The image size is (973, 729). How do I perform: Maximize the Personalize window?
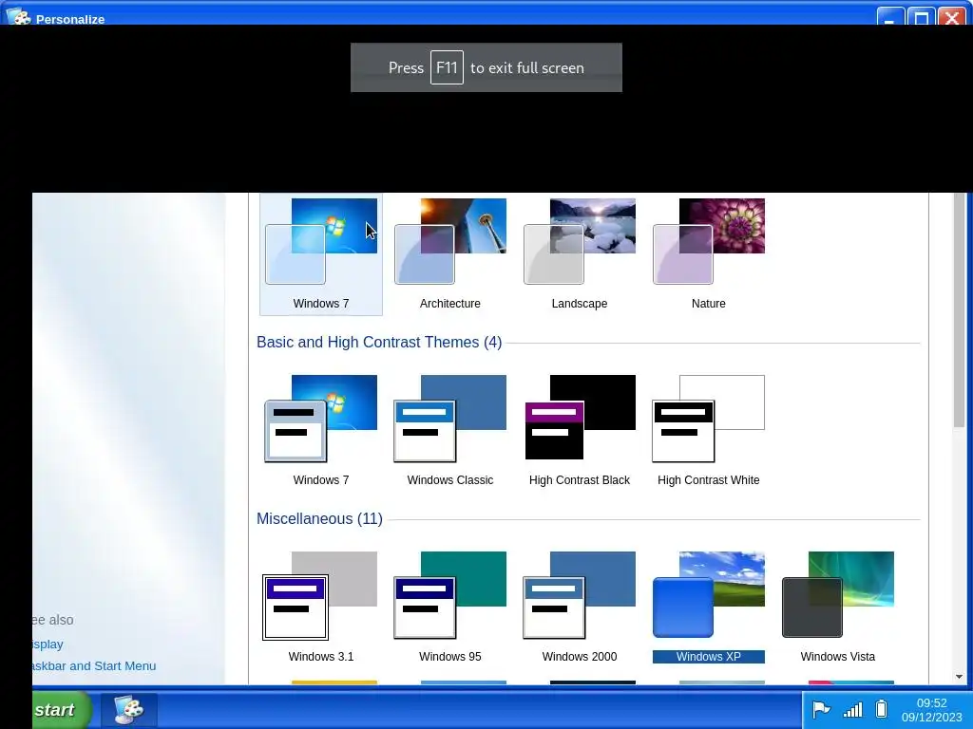[x=921, y=17]
